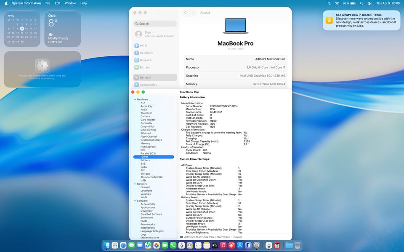Screen dimensions: 404x252
Task: Open the Phone app in the Dock
Action: (x=173, y=245)
